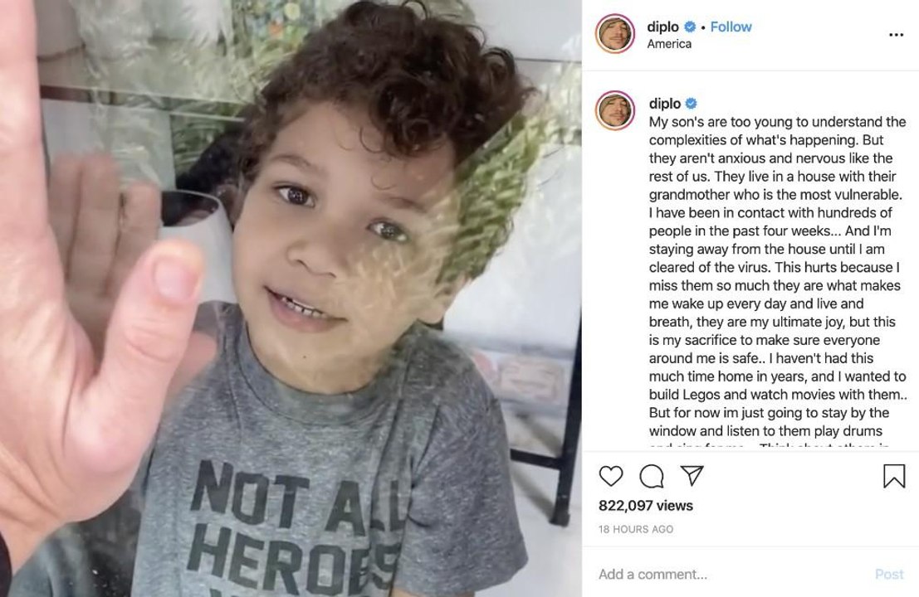Share post with paper plane icon
Image resolution: width=919 pixels, height=597 pixels.
(692, 474)
